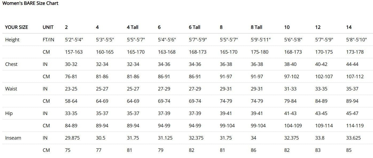Select the size 12 column header
The height and width of the screenshot is (158, 373).
pos(318,27)
